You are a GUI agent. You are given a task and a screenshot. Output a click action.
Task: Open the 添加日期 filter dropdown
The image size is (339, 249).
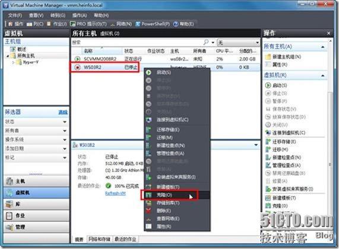[x=65, y=149]
